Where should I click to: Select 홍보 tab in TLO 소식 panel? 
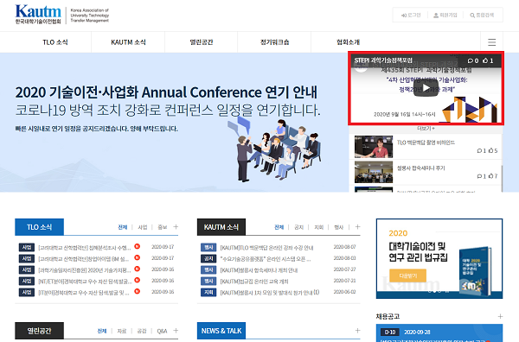pos(163,227)
